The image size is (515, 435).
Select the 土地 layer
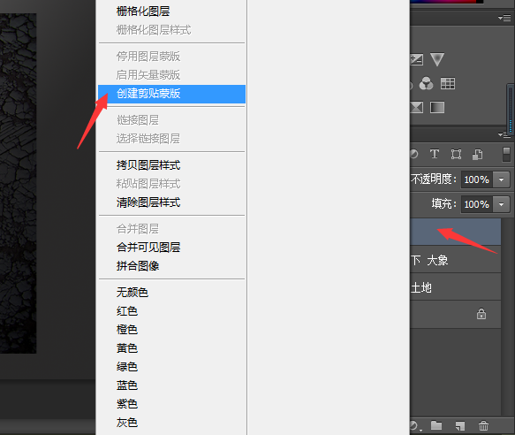pyautogui.click(x=456, y=287)
